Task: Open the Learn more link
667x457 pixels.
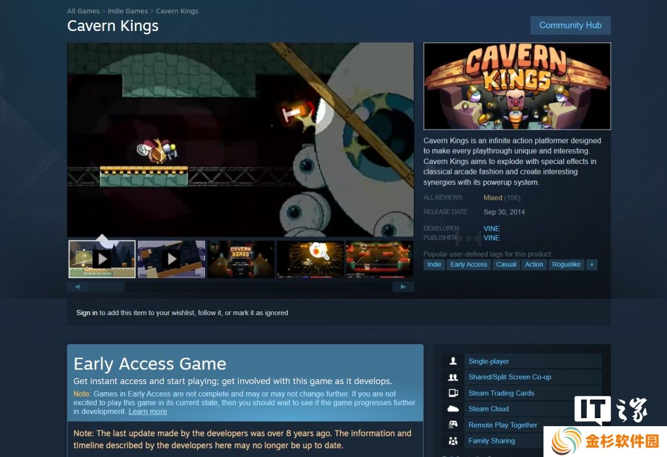Action: pyautogui.click(x=148, y=411)
